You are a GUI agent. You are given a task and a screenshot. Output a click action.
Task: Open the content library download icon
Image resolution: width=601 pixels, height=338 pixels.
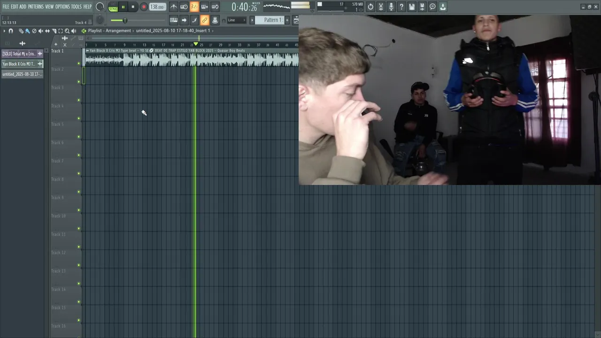443,7
